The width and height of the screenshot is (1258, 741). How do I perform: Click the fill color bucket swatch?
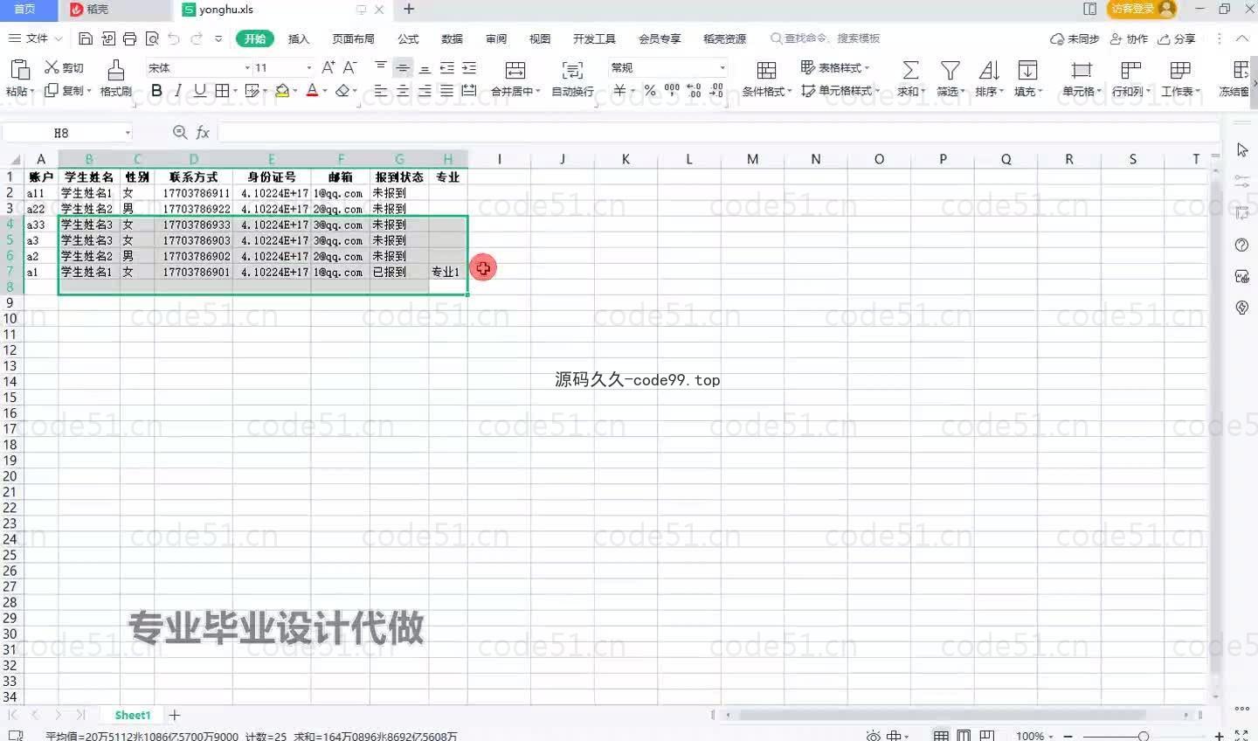click(x=282, y=90)
